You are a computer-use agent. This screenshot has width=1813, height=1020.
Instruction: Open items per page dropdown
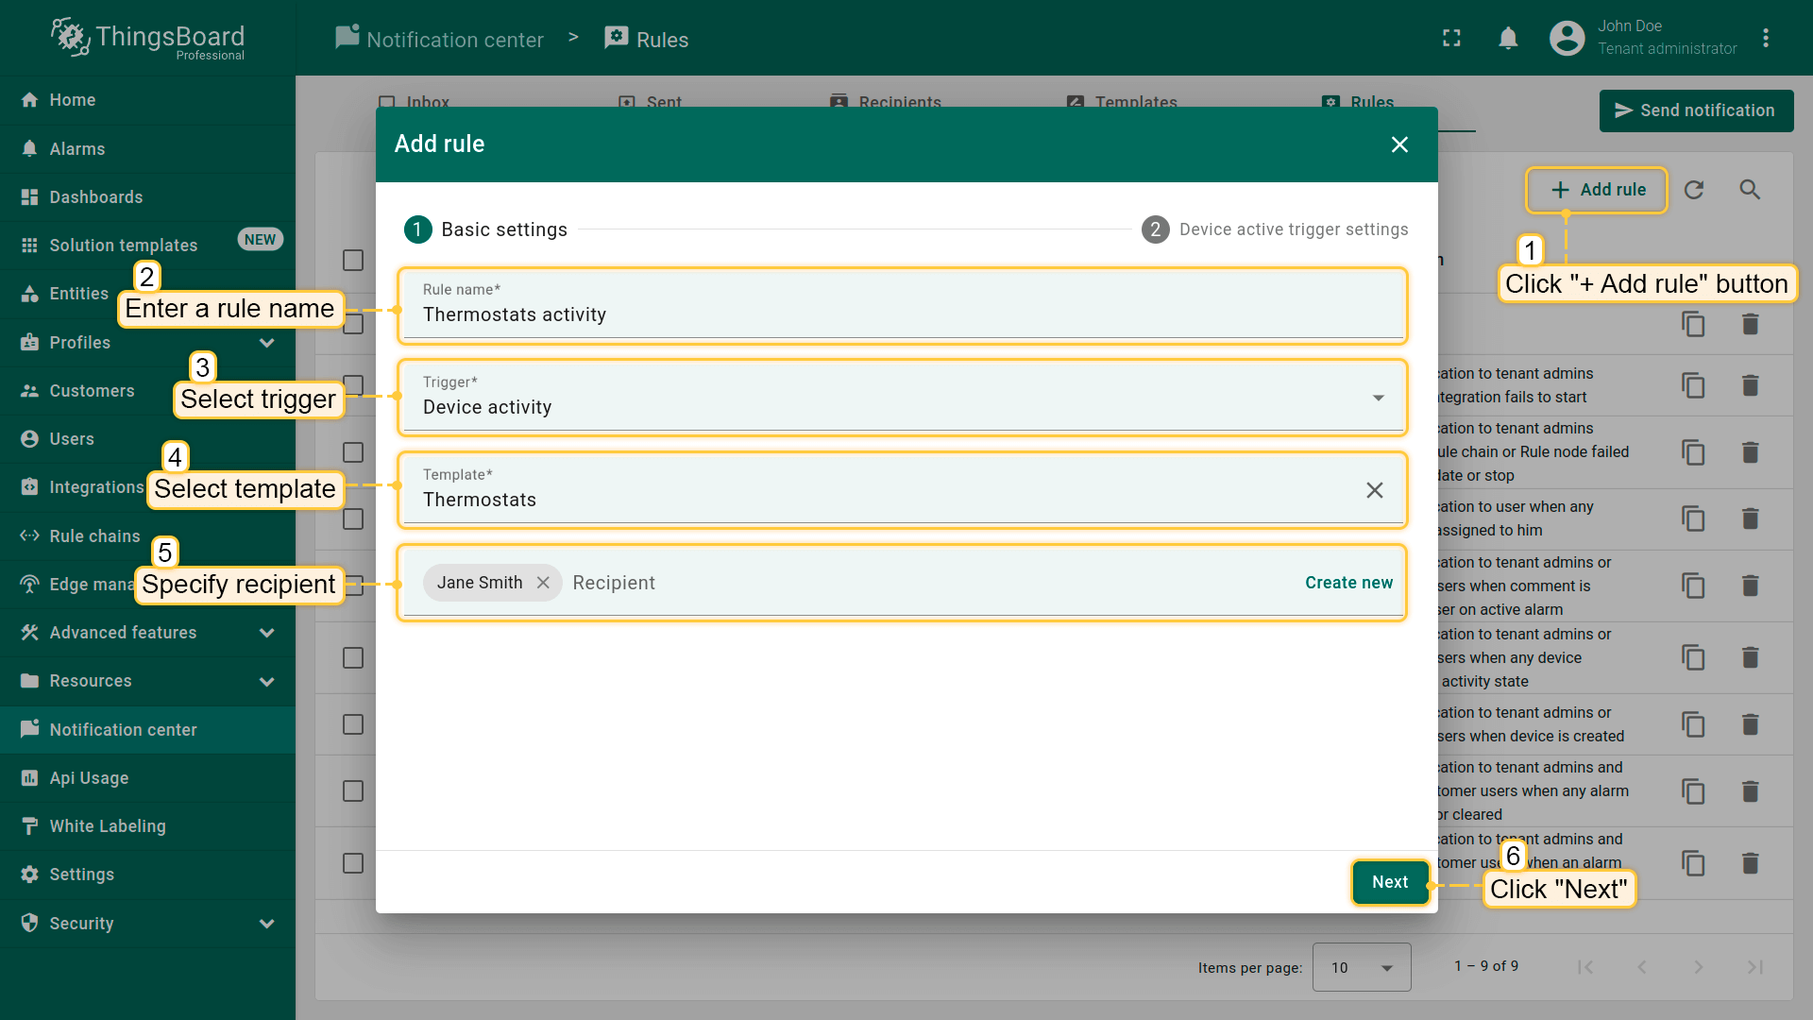[x=1361, y=967]
